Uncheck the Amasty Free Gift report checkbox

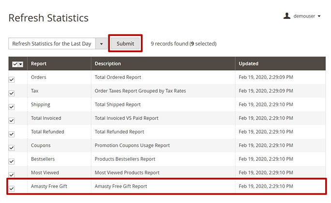[x=12, y=188]
